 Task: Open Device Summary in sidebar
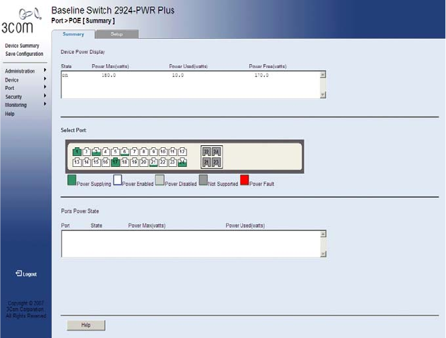pos(22,46)
